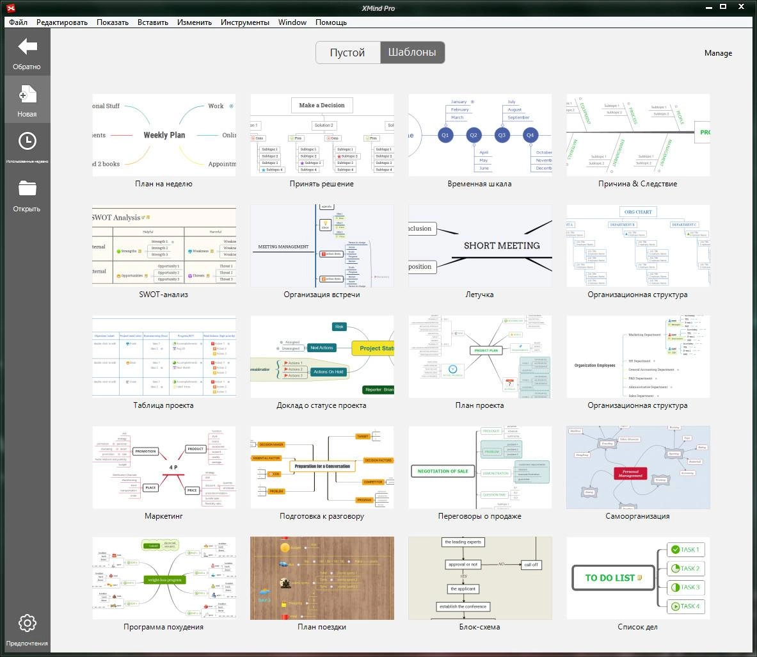
Task: Open the Window menu
Action: pos(292,22)
